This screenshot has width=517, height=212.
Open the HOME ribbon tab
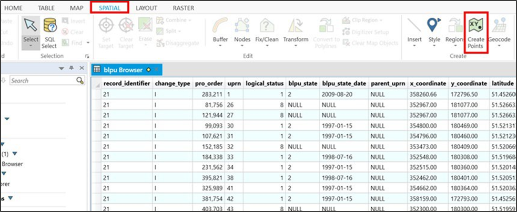13,8
